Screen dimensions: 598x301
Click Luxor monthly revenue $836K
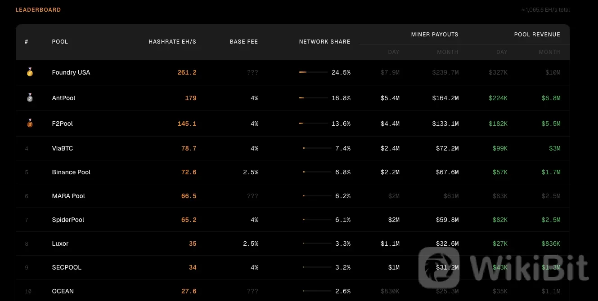tap(551, 243)
